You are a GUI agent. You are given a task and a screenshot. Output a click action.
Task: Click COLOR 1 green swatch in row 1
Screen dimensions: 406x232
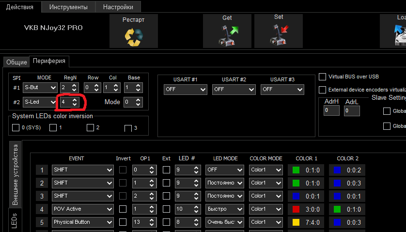coord(296,170)
